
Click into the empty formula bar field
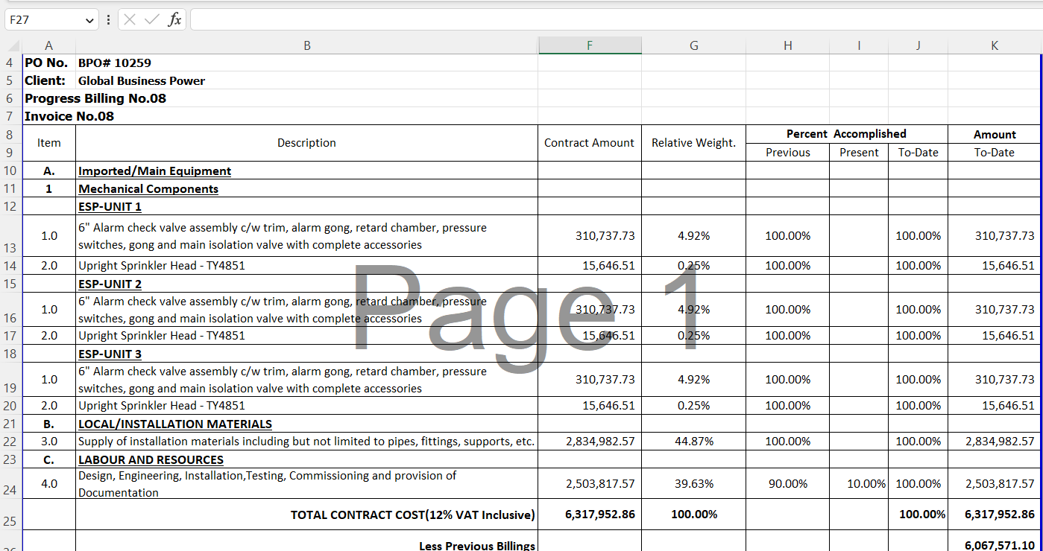(616, 20)
